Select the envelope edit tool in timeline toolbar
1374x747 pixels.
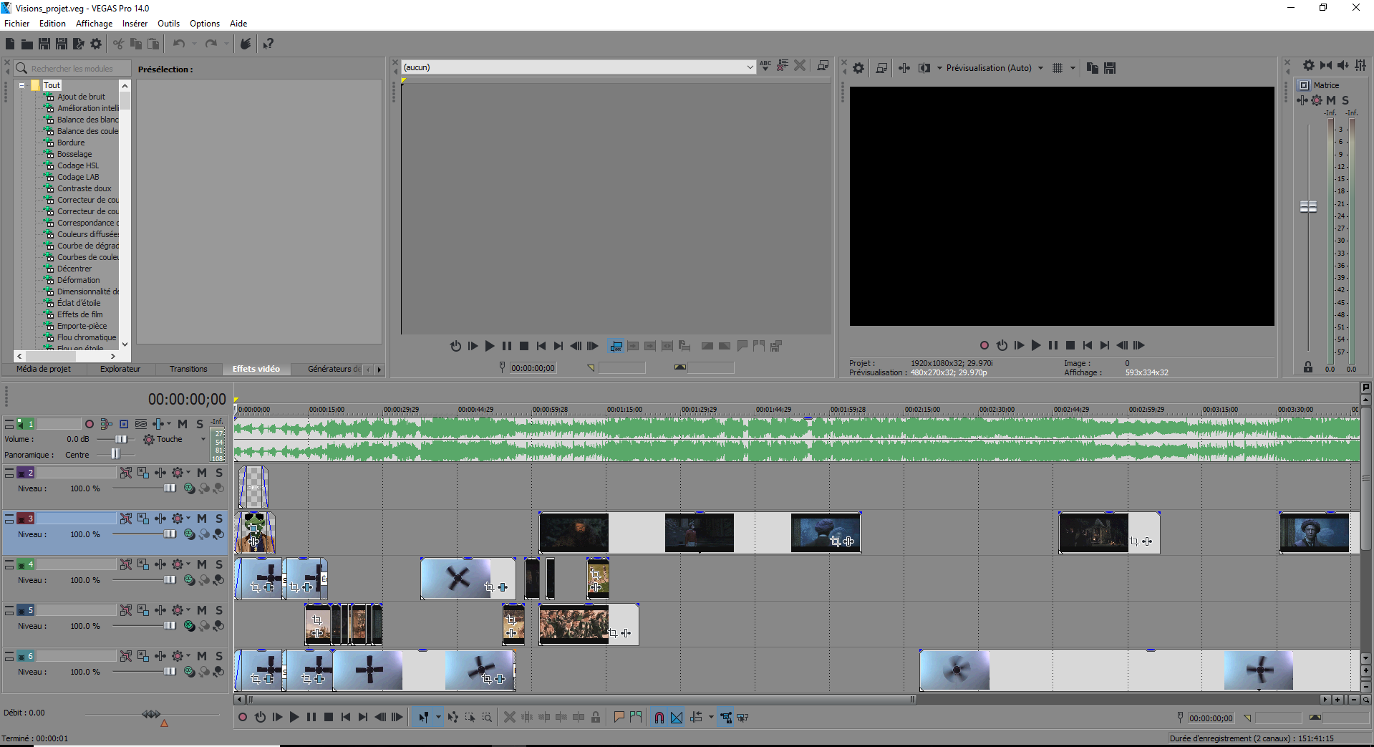point(453,717)
